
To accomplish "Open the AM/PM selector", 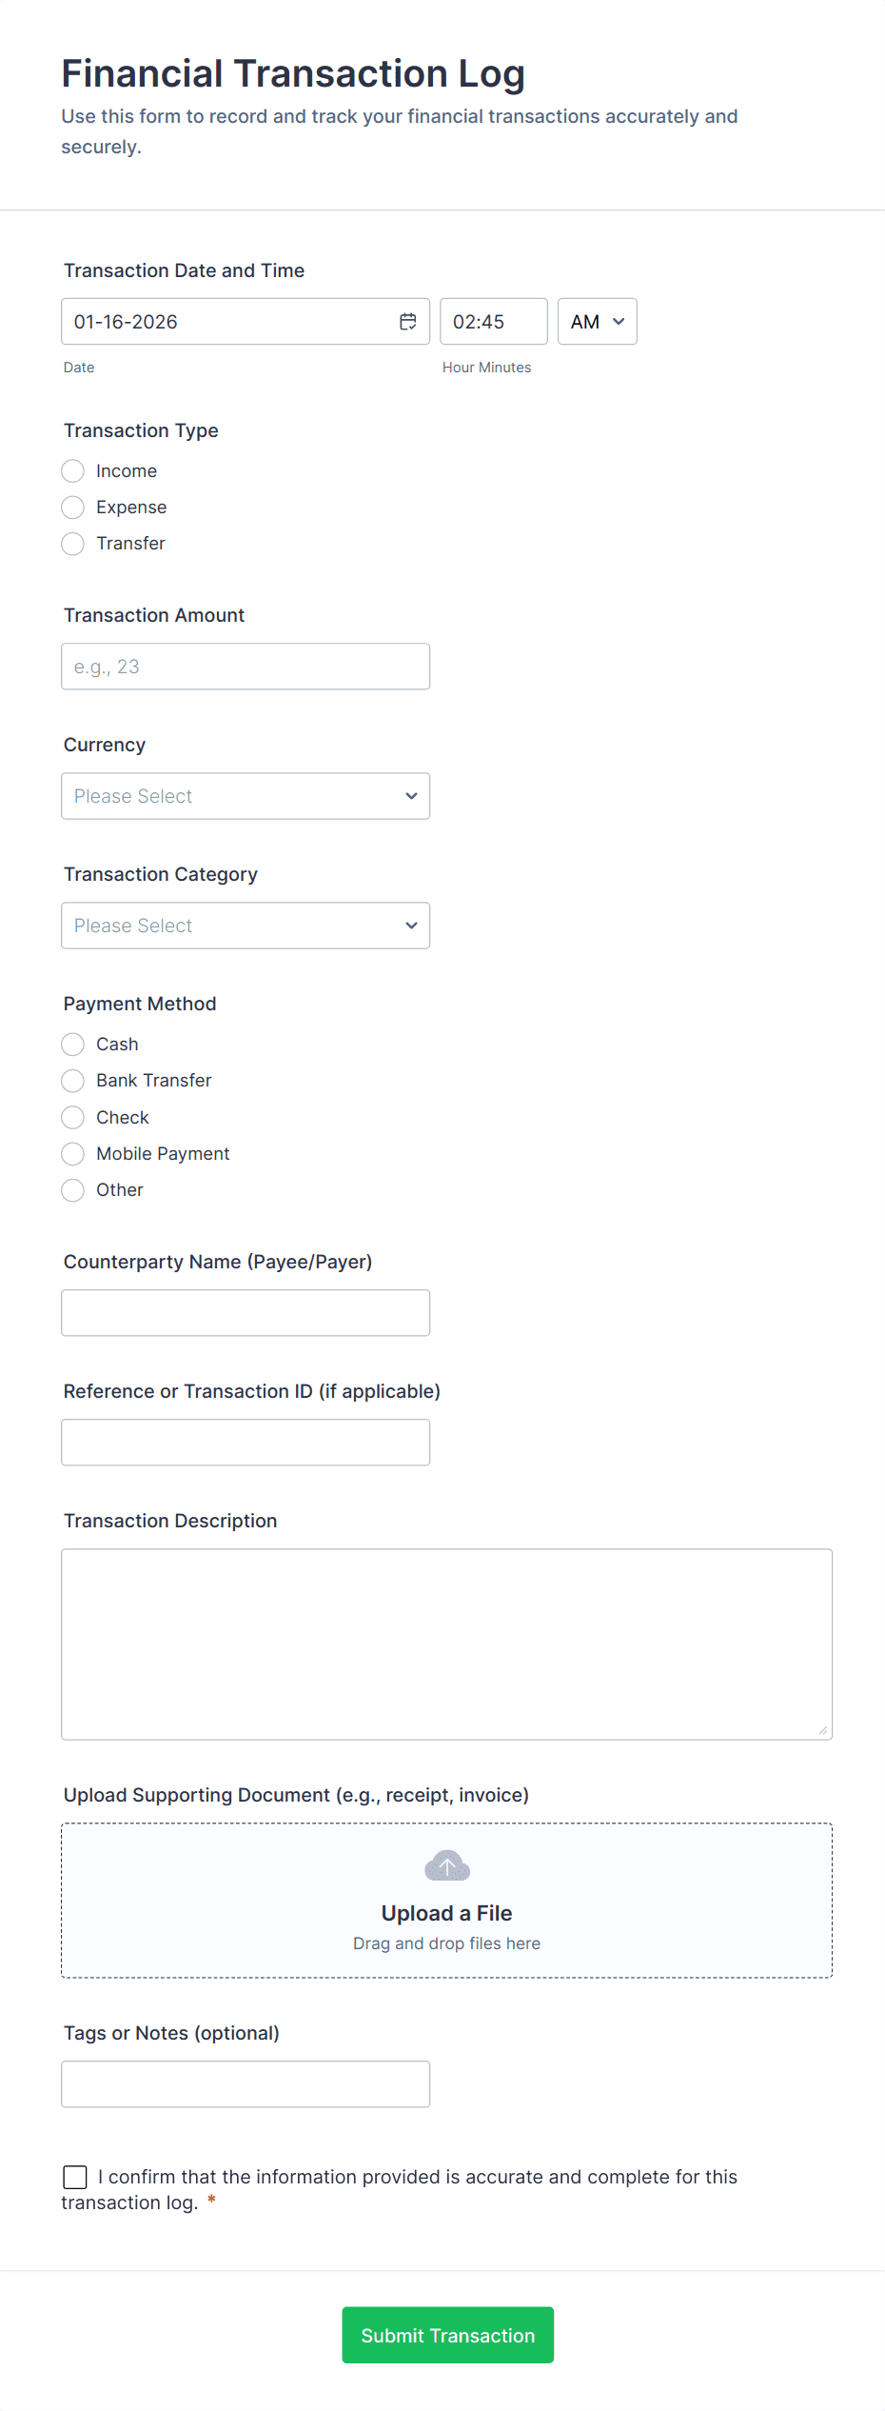I will [x=597, y=321].
